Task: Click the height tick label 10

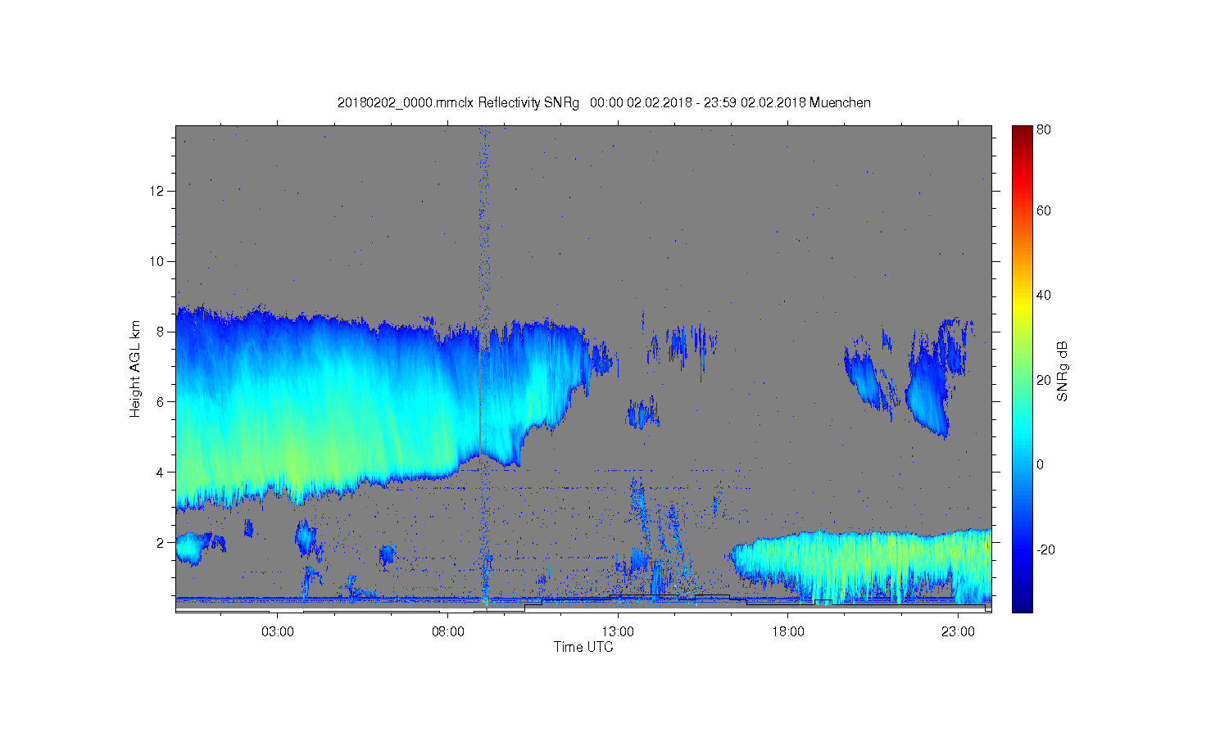Action: tap(158, 261)
